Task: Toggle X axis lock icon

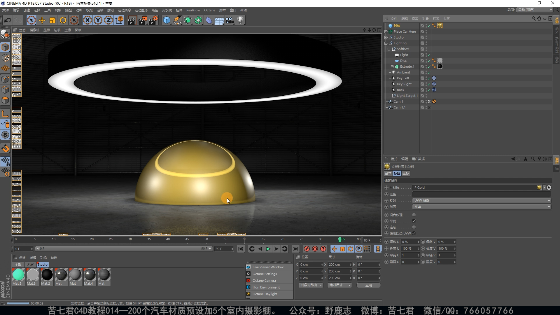Action: click(x=87, y=20)
